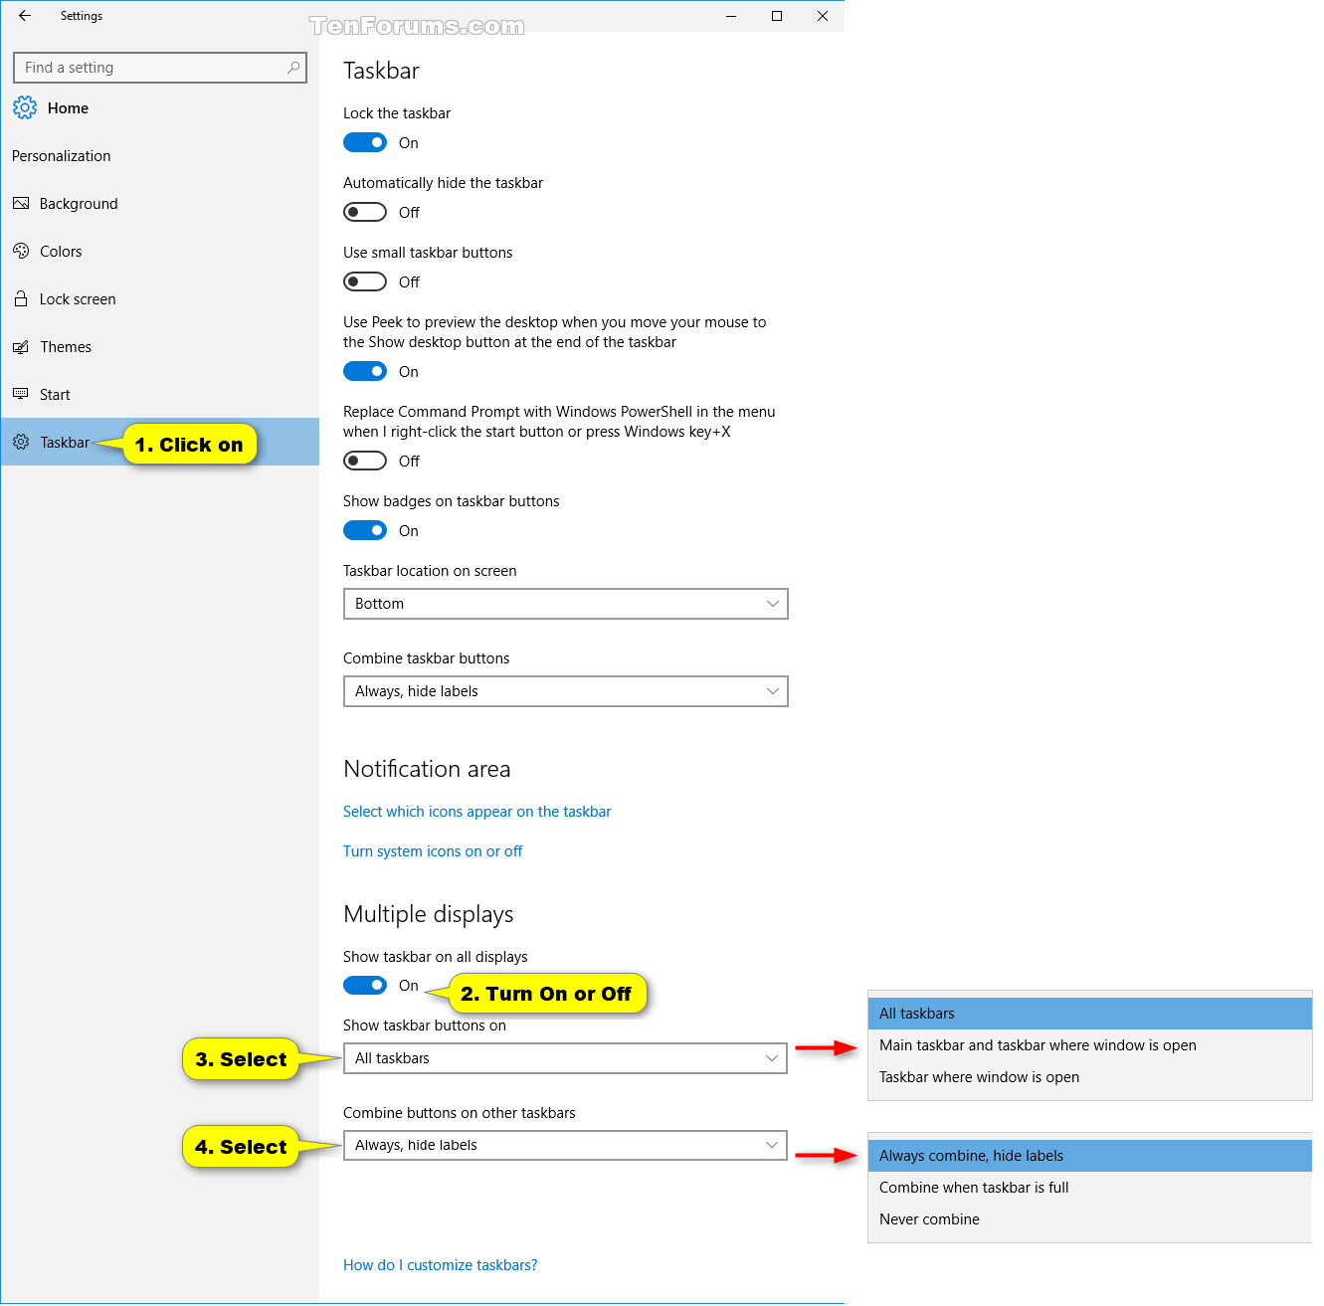Open the Lock screen settings page

(x=77, y=298)
